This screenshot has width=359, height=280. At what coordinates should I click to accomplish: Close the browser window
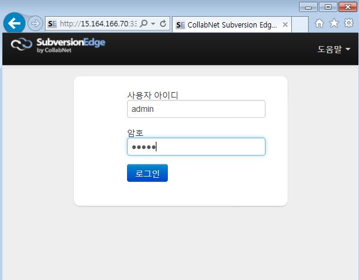click(348, 7)
